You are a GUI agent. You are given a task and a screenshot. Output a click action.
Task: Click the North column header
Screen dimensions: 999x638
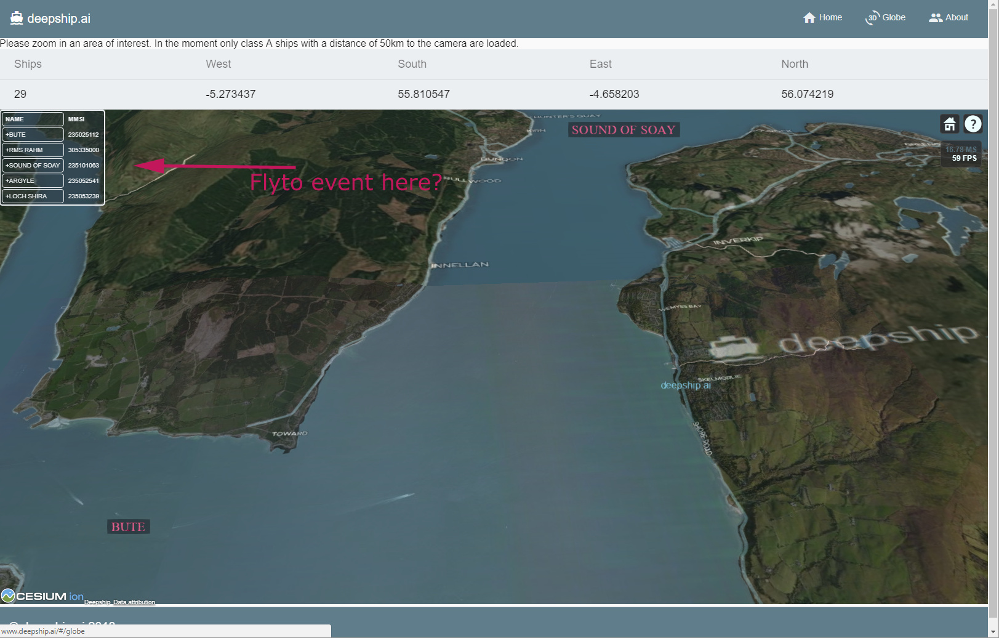click(x=795, y=64)
